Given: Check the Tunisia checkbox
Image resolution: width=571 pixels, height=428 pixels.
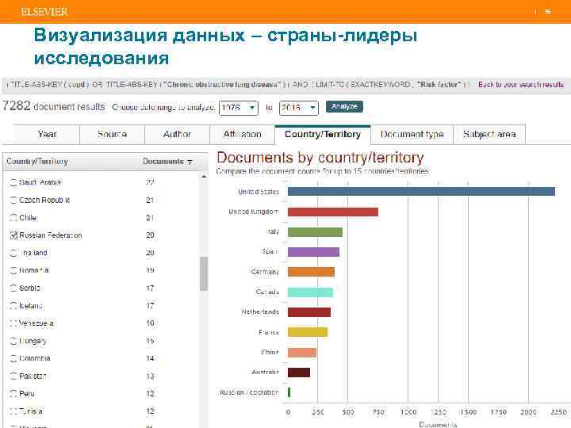Looking at the screenshot, I should [x=13, y=411].
